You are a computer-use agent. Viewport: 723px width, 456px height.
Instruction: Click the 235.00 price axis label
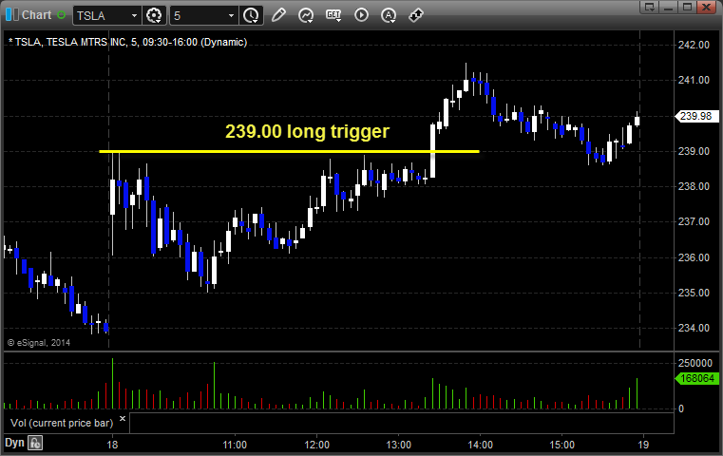(x=694, y=293)
